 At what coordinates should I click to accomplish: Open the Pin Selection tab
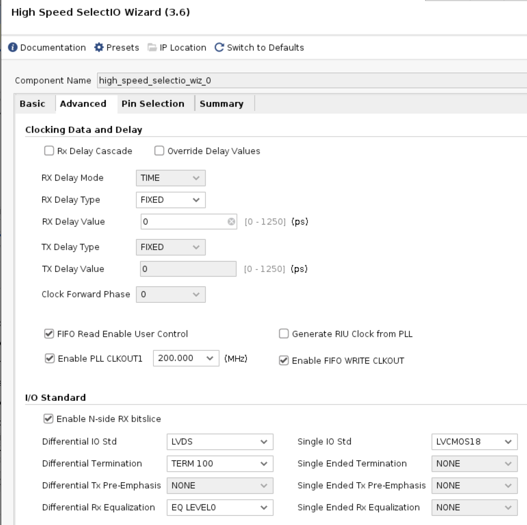coord(153,104)
